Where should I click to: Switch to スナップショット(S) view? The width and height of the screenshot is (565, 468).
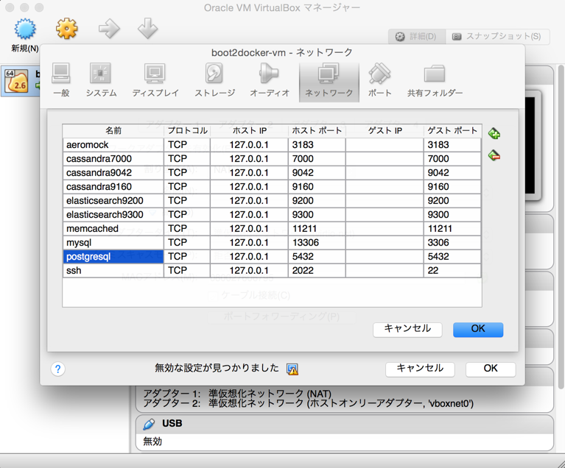click(x=498, y=36)
